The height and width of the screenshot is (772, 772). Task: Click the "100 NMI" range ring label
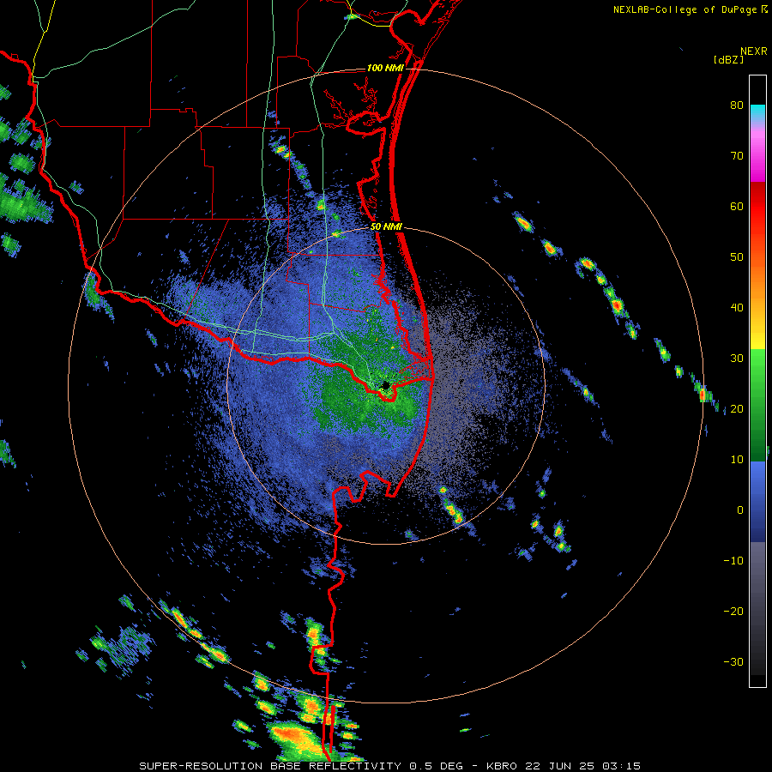click(x=385, y=68)
